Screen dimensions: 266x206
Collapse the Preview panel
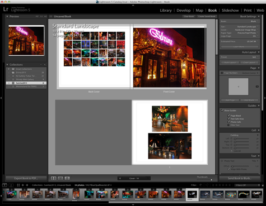tap(7, 16)
